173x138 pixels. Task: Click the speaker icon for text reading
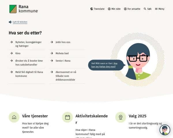tap(10, 22)
